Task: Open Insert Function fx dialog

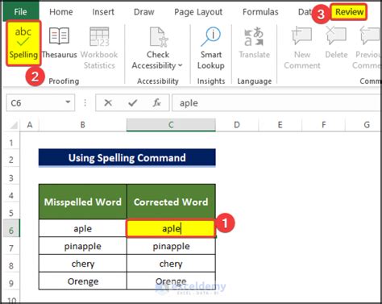Action: 157,102
